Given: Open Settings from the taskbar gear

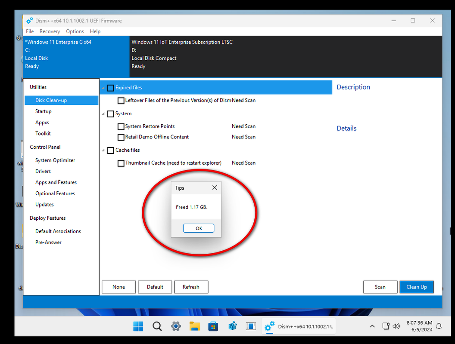Looking at the screenshot, I should click(176, 326).
